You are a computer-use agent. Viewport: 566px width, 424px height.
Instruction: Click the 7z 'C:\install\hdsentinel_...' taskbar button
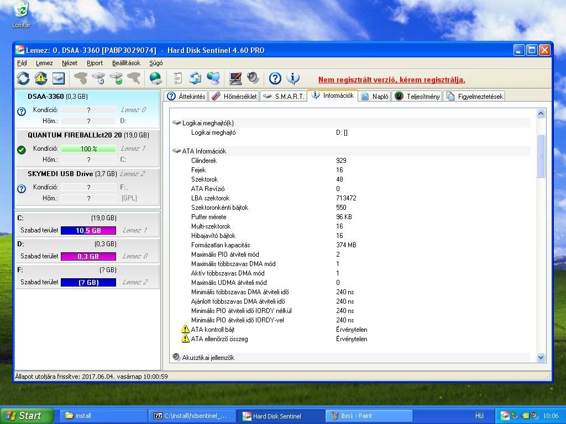[x=192, y=416]
